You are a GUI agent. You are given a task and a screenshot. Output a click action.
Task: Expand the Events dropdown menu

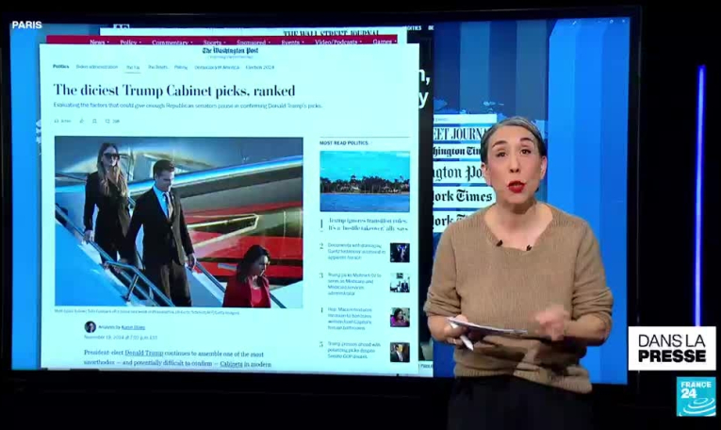pyautogui.click(x=292, y=42)
